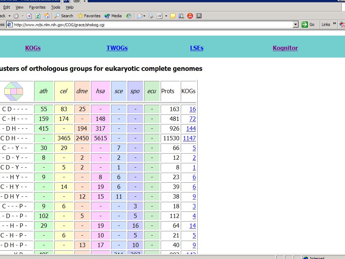Image resolution: width=345 pixels, height=259 pixels.
Task: Click the Links toolbar label
Action: point(326,24)
